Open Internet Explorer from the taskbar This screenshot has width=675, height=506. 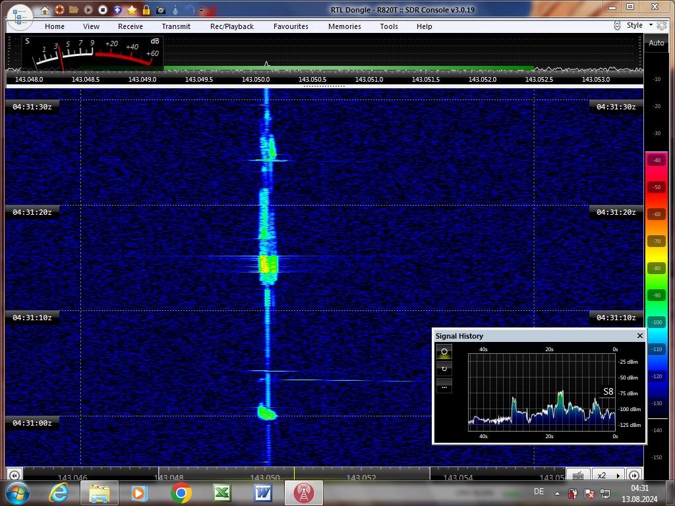pyautogui.click(x=59, y=493)
